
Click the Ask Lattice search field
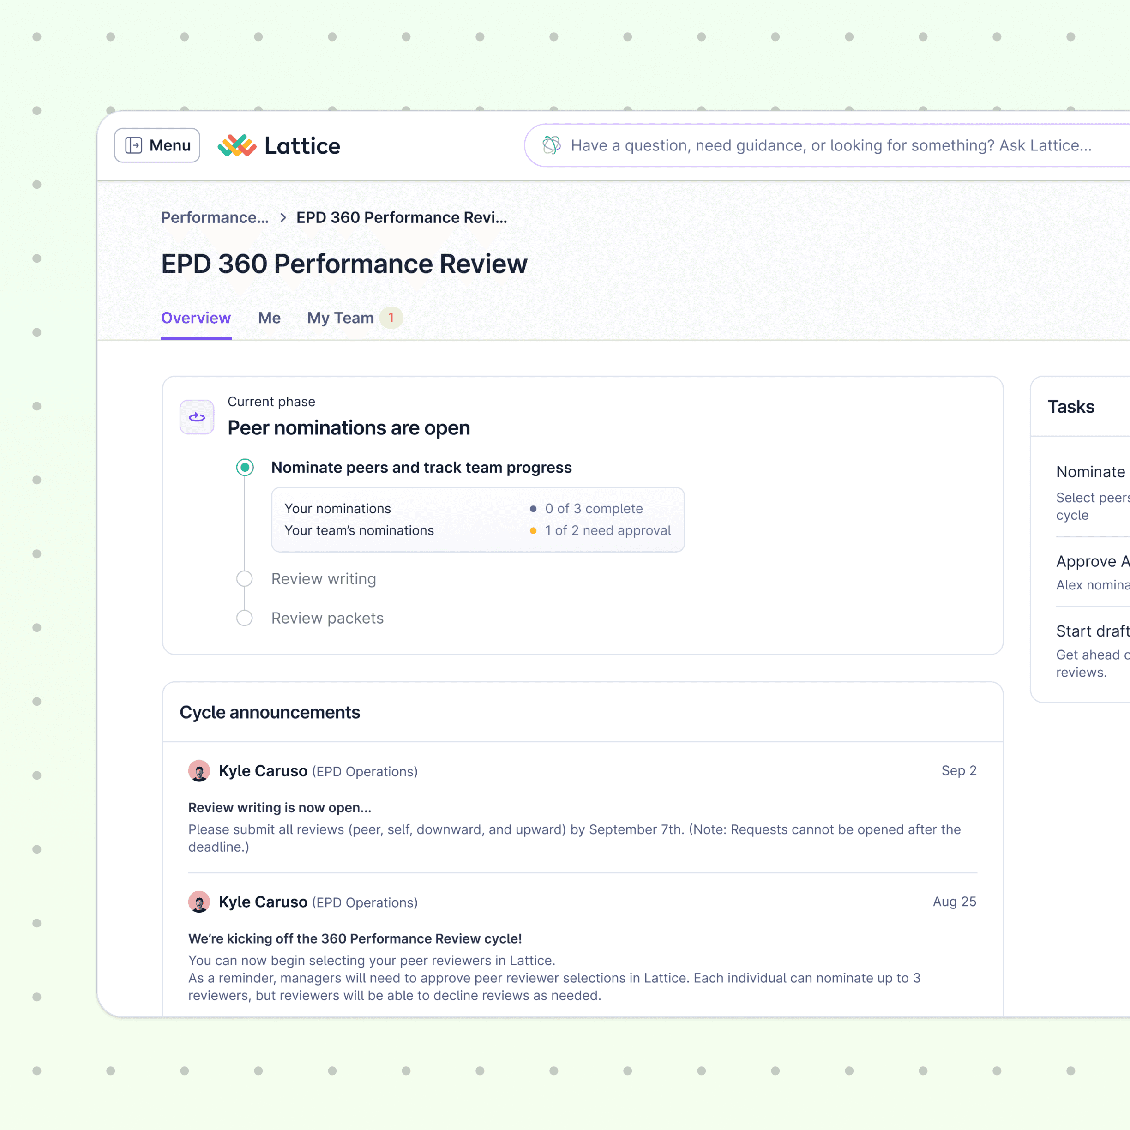[x=830, y=145]
